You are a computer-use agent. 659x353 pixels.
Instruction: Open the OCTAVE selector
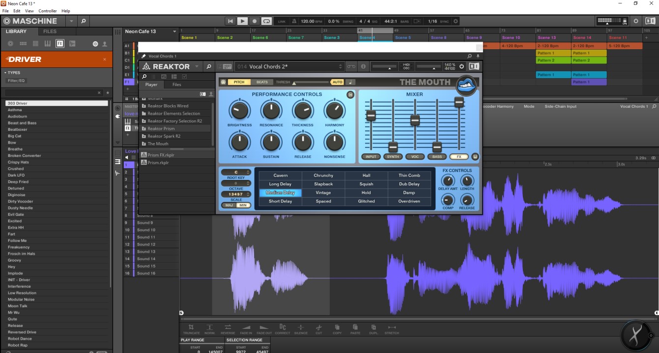[236, 183]
